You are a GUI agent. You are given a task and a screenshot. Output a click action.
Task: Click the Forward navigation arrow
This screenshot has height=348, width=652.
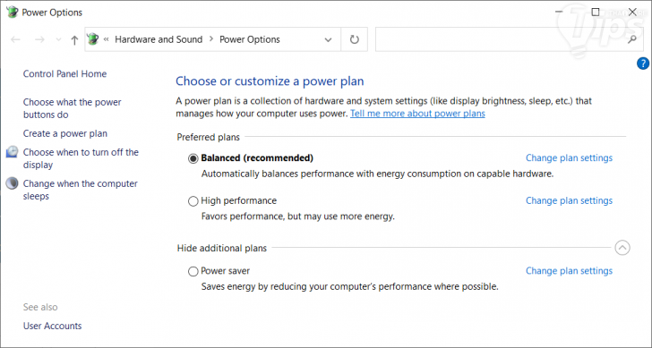(x=39, y=40)
